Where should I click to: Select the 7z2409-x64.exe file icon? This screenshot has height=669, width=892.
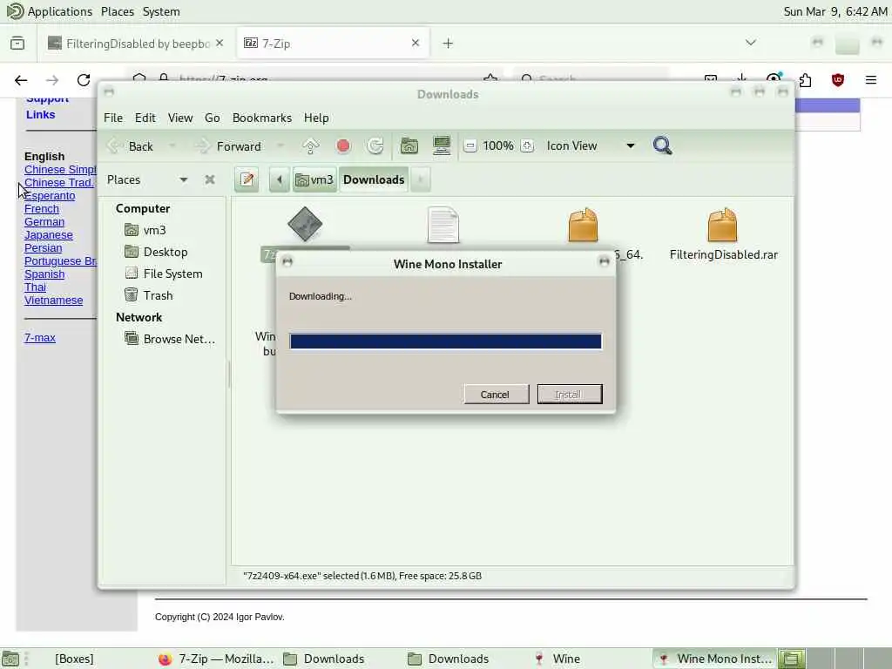point(305,224)
